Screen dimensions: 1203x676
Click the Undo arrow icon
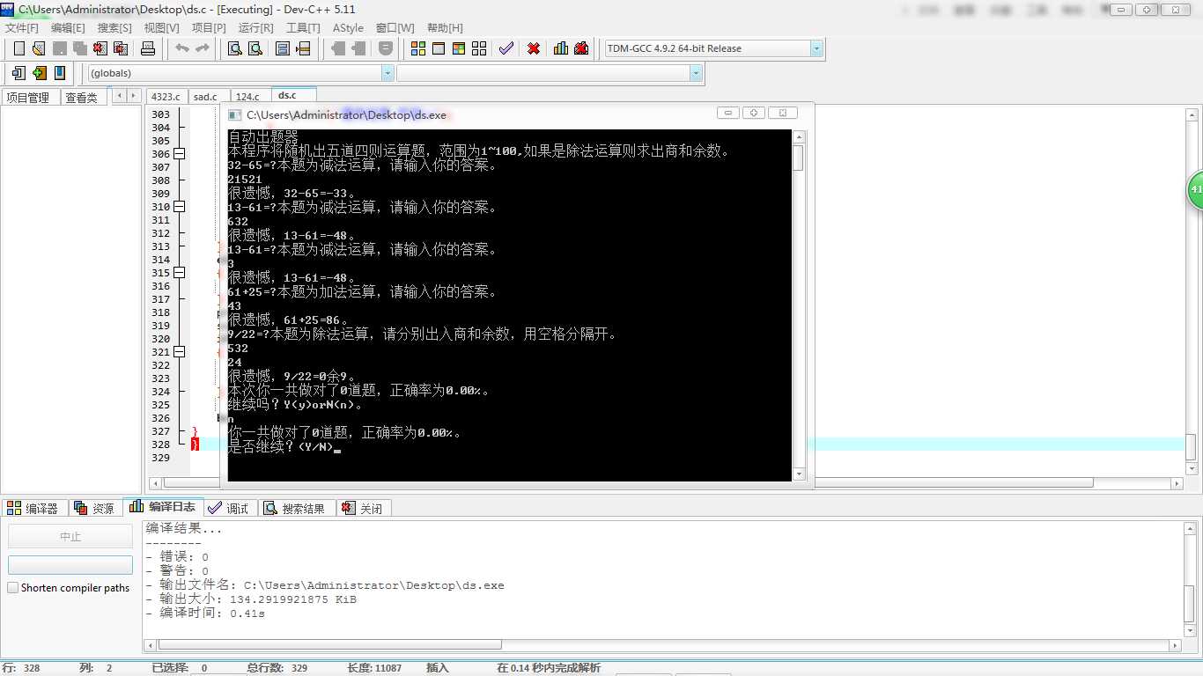click(x=182, y=48)
